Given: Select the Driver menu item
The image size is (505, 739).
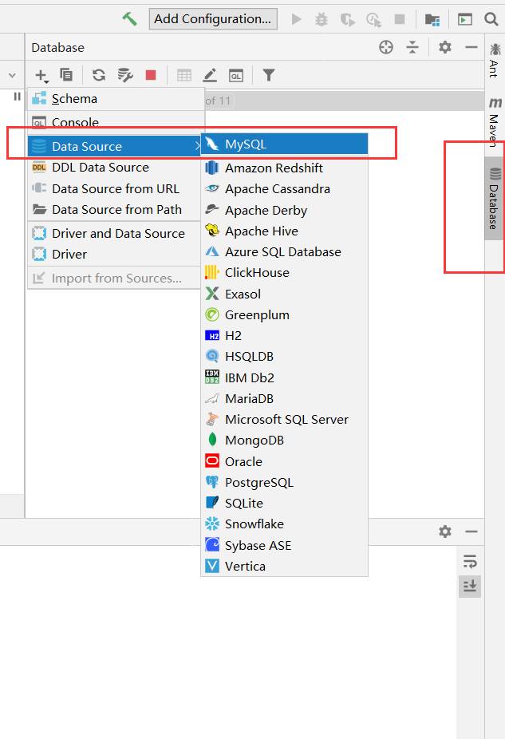Looking at the screenshot, I should click(115, 254).
